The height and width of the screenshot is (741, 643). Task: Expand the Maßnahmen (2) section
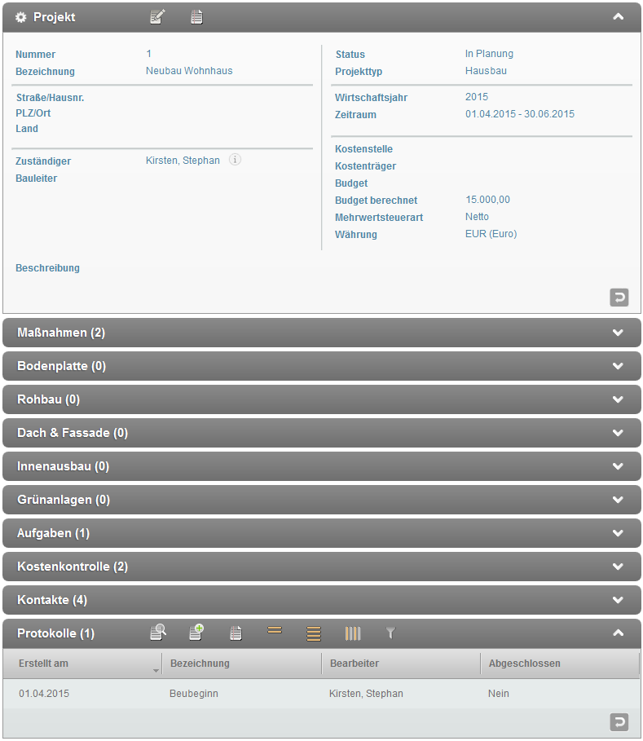(618, 333)
